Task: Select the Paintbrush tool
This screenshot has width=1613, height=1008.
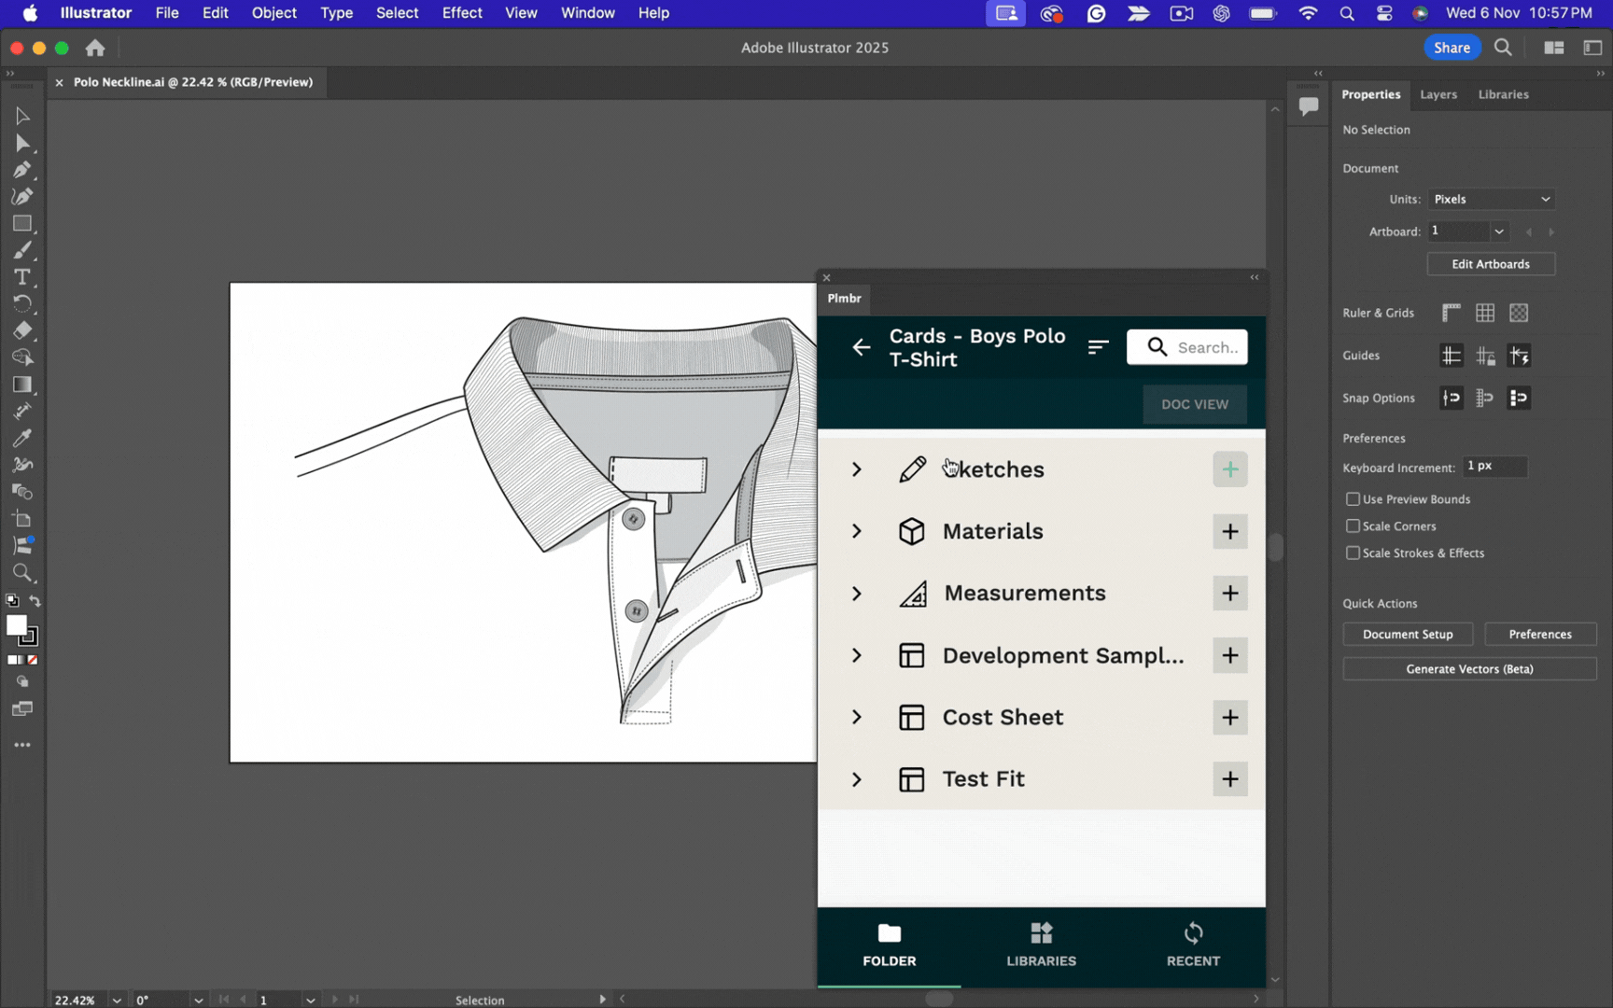Action: point(22,250)
